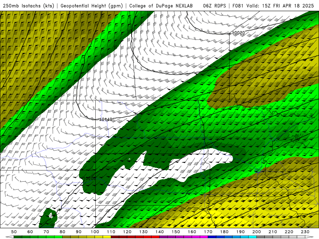Click the 'Valid: 15Z FRI APR 18 2025' text
Image resolution: width=319 pixels, height=239 pixels.
280,6
